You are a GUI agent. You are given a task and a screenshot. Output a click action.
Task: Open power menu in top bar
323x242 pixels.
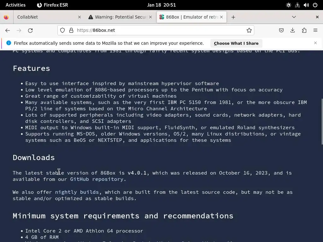pyautogui.click(x=315, y=5)
